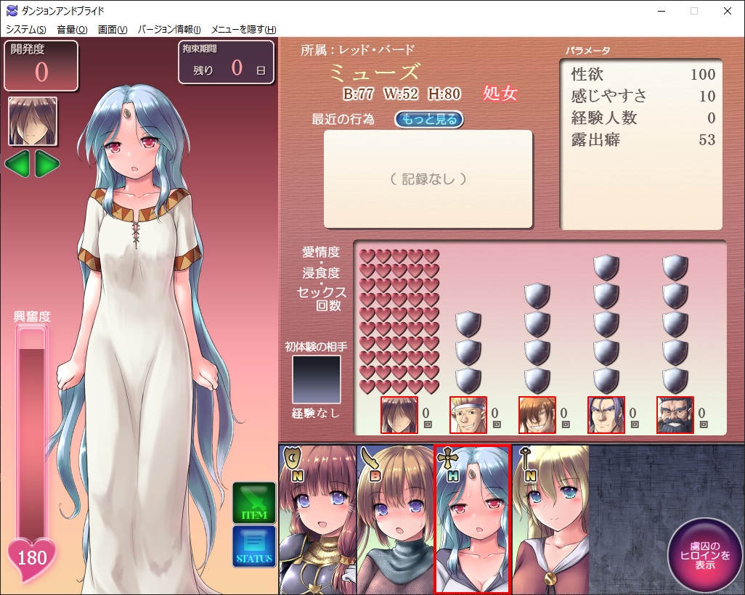Open the STATUS button
The height and width of the screenshot is (595, 745).
[254, 546]
